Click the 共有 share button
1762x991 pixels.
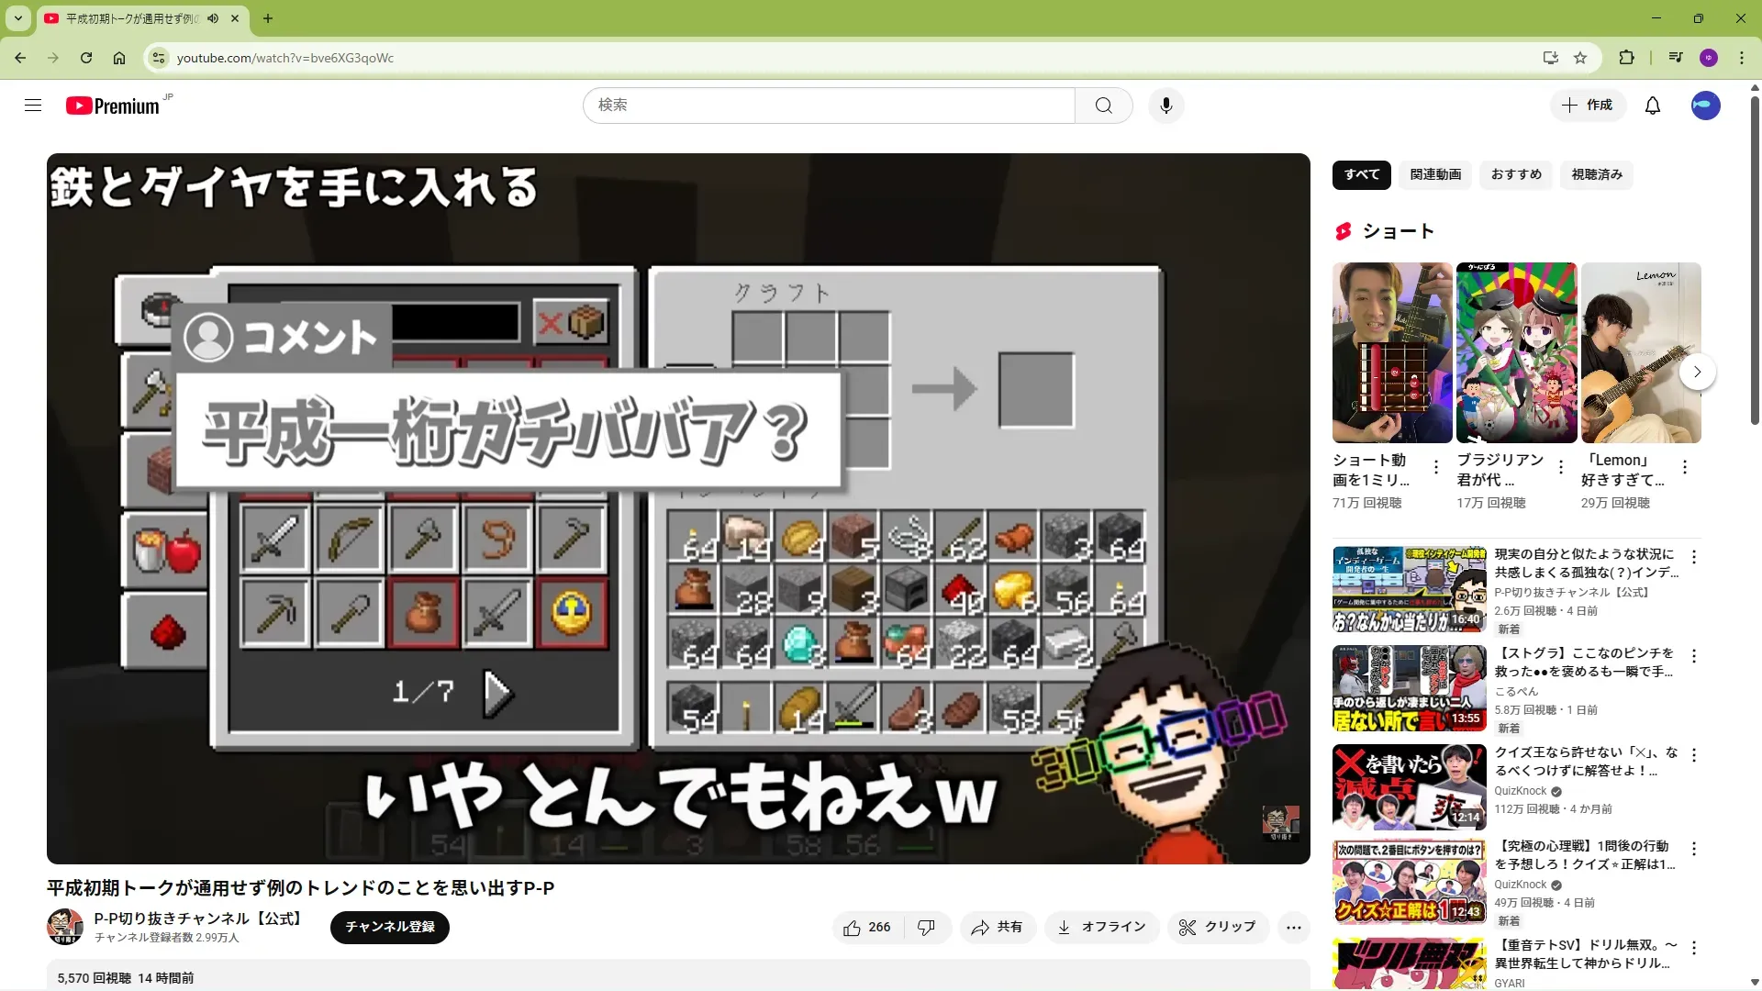tap(997, 928)
